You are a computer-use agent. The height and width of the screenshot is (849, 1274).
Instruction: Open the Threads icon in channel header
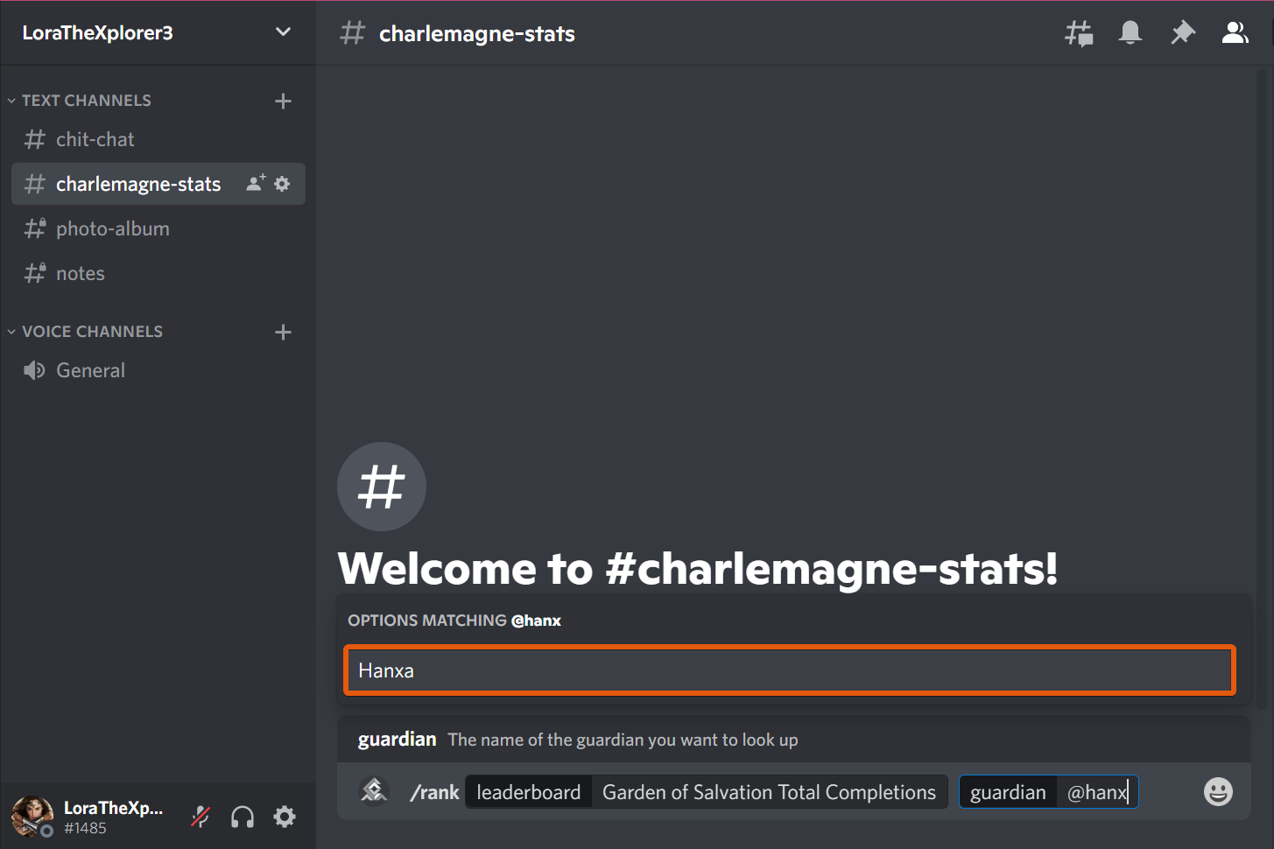(1079, 33)
